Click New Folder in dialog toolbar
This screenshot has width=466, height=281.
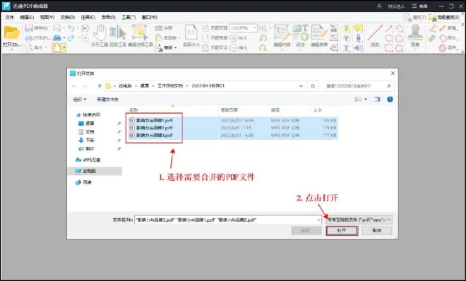tap(107, 100)
